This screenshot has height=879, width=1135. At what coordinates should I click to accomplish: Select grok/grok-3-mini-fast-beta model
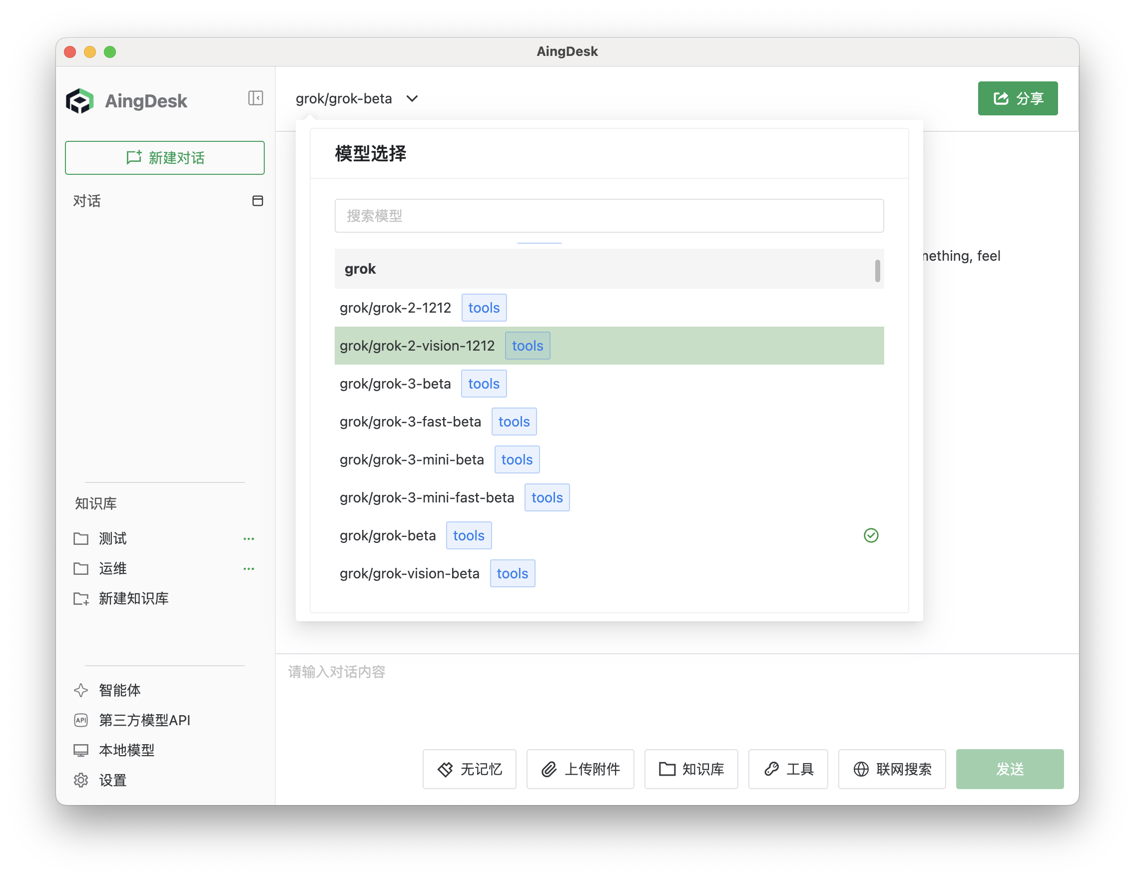tap(427, 498)
